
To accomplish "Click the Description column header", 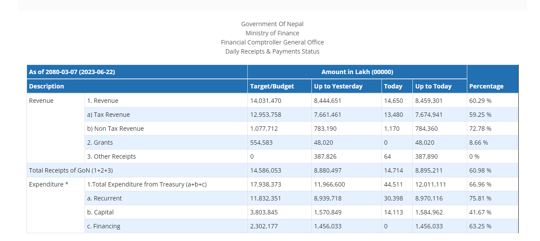I will [x=47, y=86].
